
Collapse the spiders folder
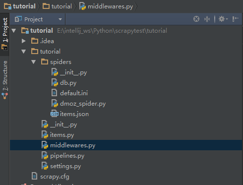(34, 62)
